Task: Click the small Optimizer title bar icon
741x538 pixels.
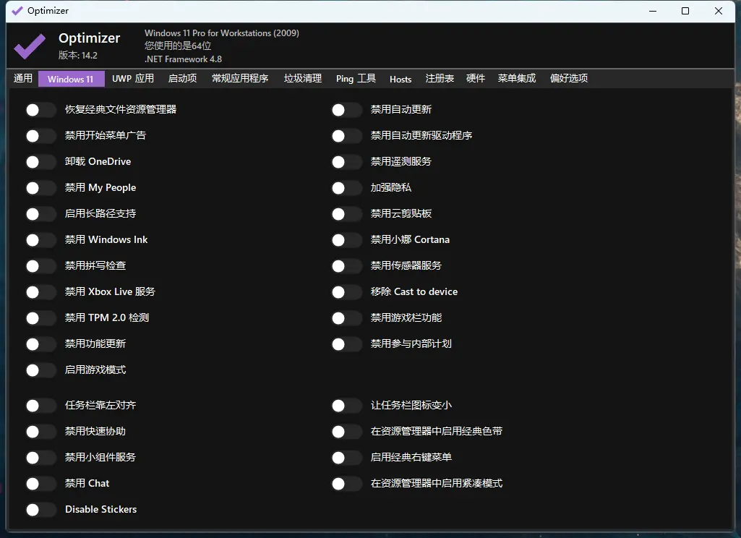Action: tap(17, 11)
